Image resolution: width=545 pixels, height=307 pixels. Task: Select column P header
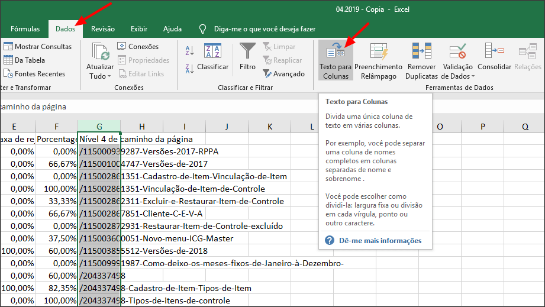click(x=483, y=127)
